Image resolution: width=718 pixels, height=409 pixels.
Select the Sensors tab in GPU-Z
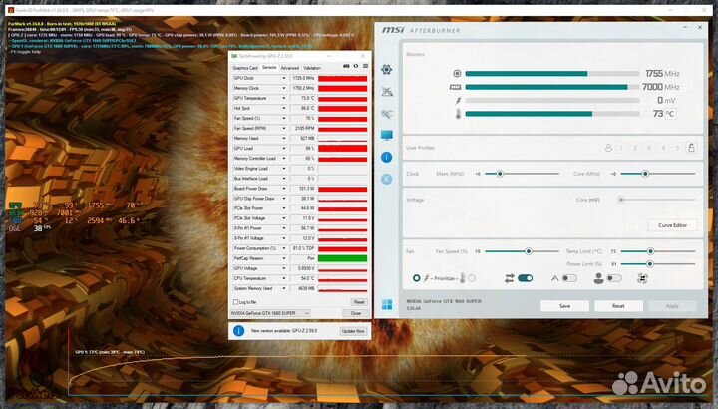(269, 67)
